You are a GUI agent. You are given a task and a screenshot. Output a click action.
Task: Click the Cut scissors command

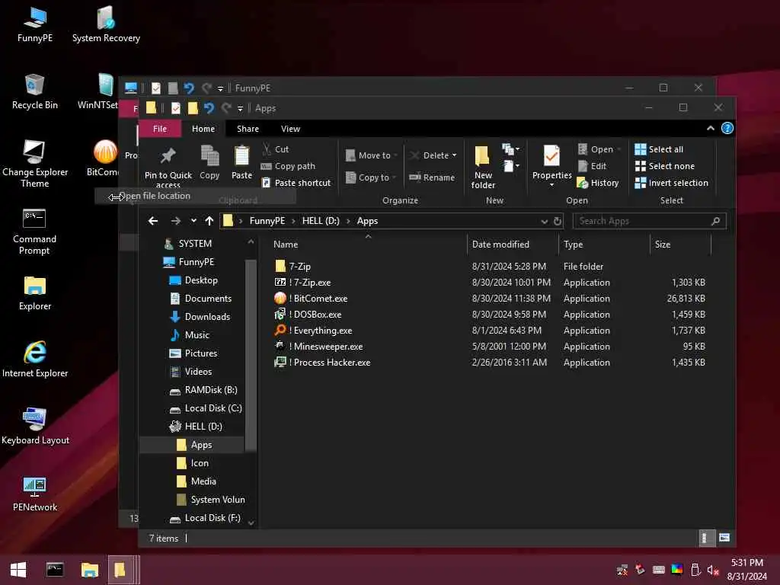click(275, 149)
